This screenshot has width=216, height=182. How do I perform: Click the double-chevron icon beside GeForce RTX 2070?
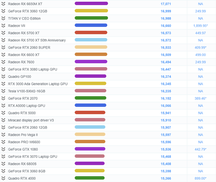(x=3, y=98)
